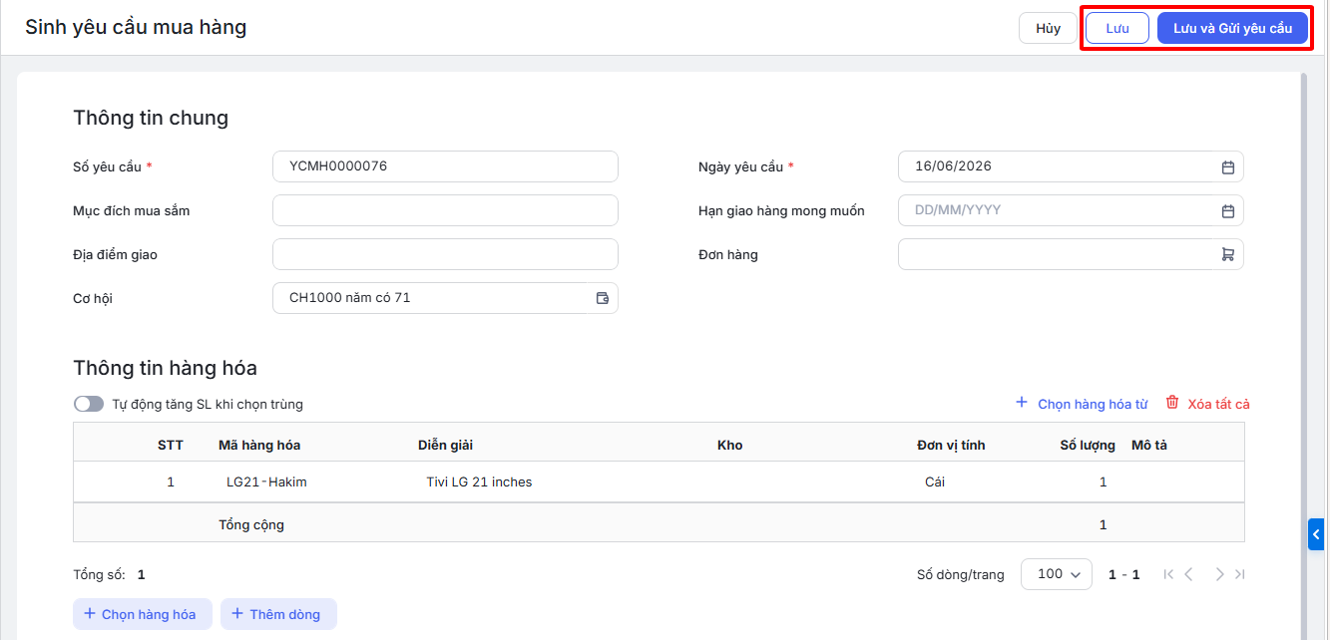This screenshot has height=640, width=1330.
Task: Click the Ngày yêu cầu date field
Action: tap(1071, 166)
